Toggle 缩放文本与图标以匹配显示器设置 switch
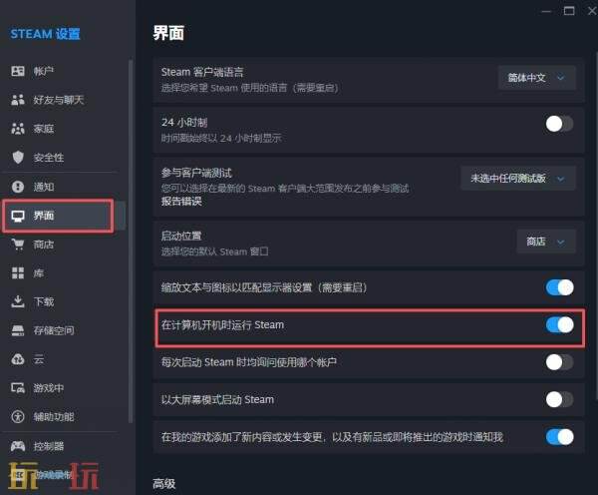 [559, 287]
